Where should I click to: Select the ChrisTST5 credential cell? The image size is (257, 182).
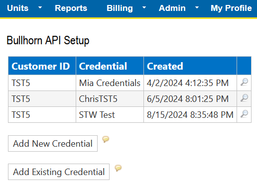pyautogui.click(x=110, y=98)
